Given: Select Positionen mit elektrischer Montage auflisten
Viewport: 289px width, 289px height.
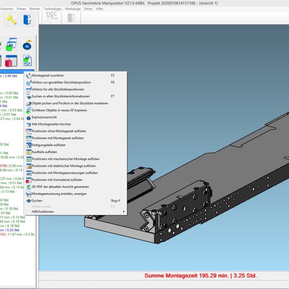Looking at the screenshot, I should pyautogui.click(x=76, y=166).
